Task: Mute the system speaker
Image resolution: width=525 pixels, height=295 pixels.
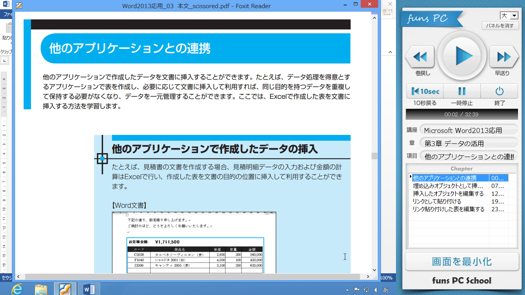Action: click(x=375, y=289)
